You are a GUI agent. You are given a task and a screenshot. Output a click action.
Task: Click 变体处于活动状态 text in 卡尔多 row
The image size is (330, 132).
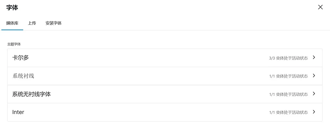tap(292, 58)
